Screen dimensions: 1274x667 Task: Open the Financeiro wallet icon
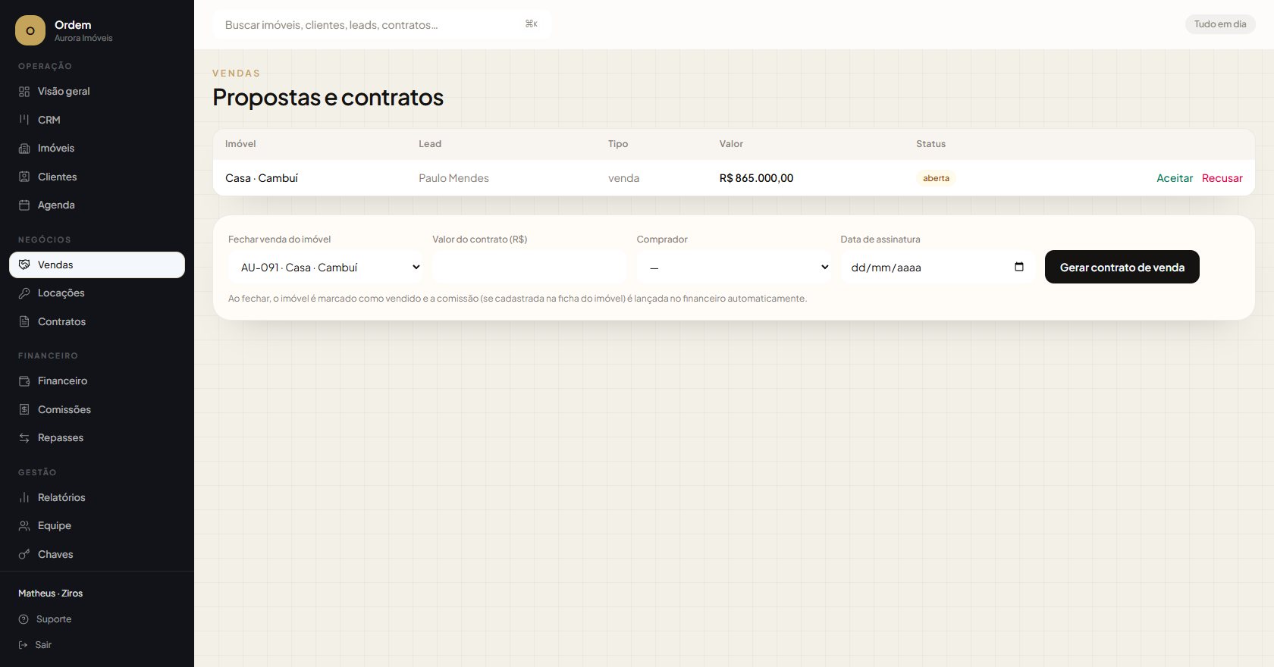24,381
